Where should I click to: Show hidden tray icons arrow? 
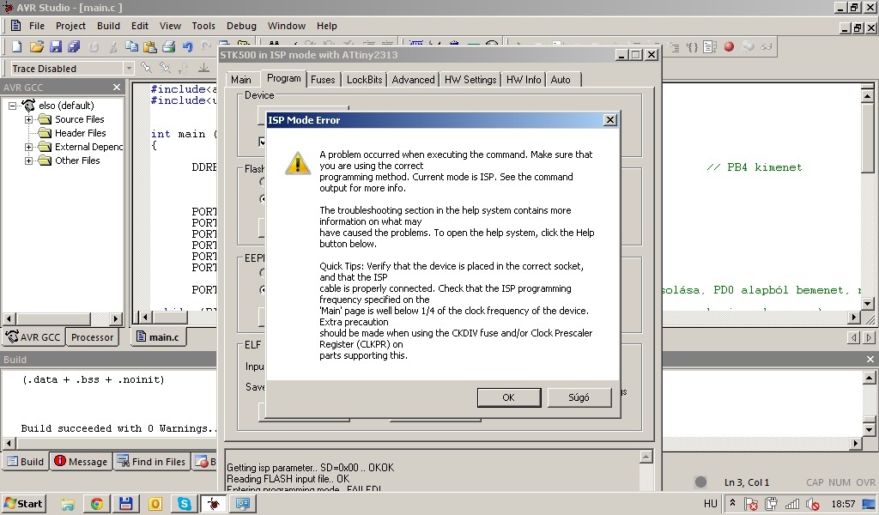[x=731, y=503]
